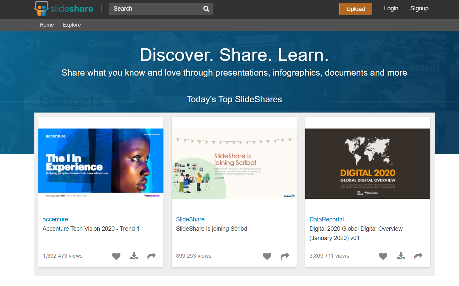The width and height of the screenshot is (459, 286).
Task: Open SlideShare is joining Scribd title
Action: (211, 229)
